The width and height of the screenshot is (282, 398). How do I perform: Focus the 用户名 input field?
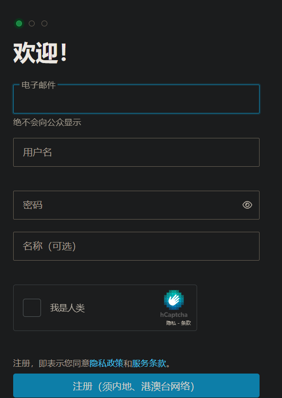[136, 152]
